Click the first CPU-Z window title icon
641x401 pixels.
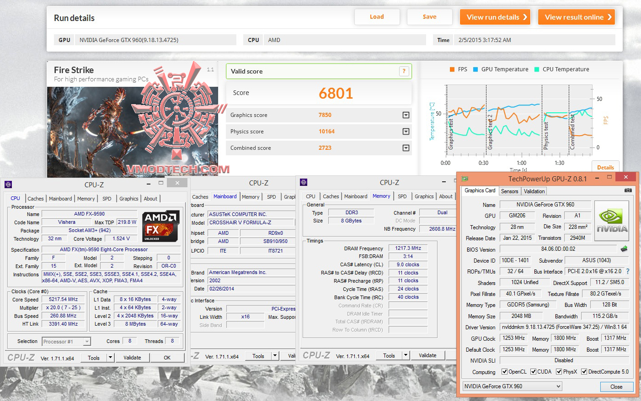(8, 185)
